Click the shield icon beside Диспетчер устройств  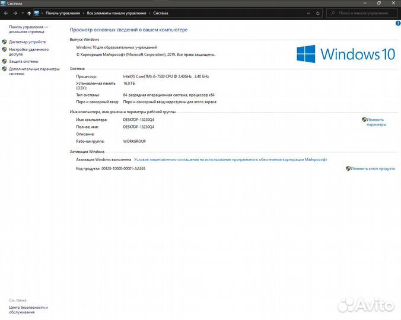pyautogui.click(x=5, y=42)
